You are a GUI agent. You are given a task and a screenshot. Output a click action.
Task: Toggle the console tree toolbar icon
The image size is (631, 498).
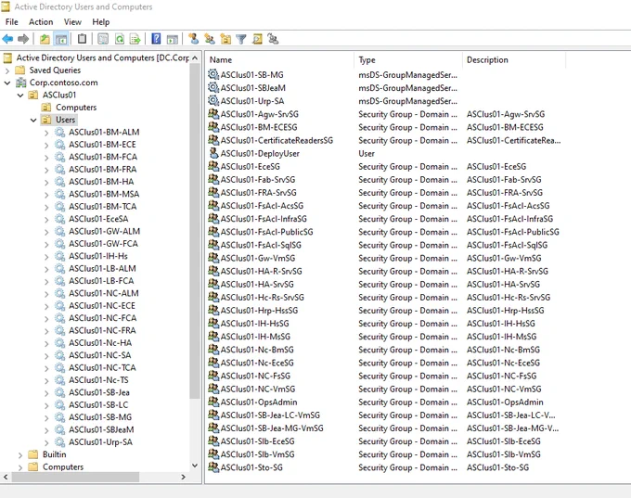[x=61, y=39]
